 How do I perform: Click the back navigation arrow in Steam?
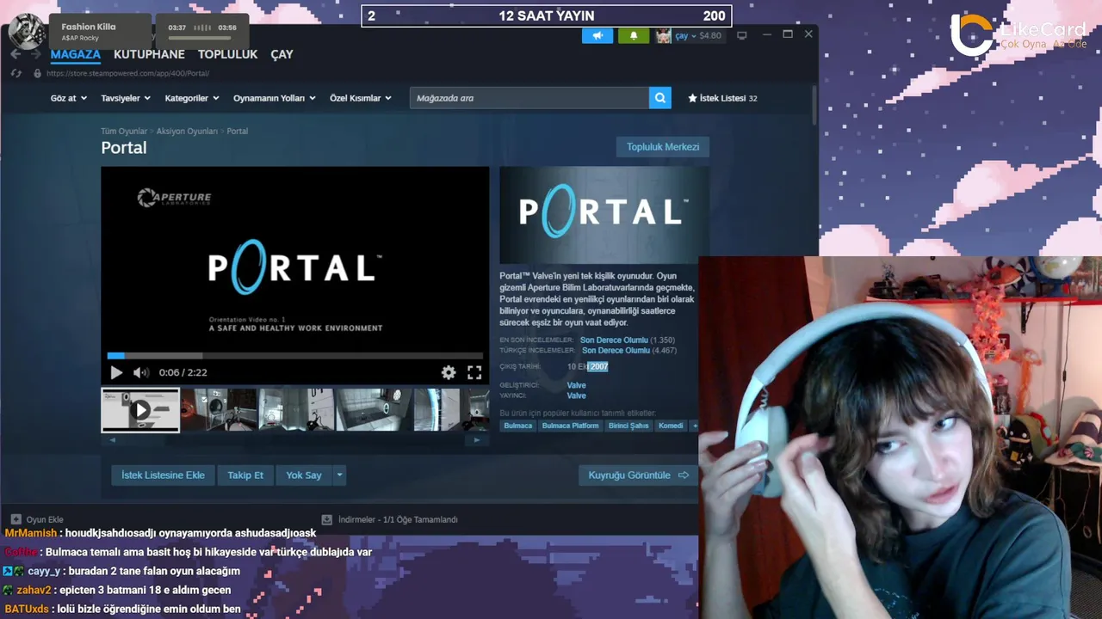pyautogui.click(x=15, y=54)
